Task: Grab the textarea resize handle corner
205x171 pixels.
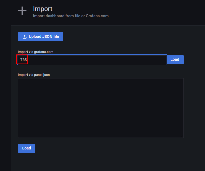Action: click(x=182, y=136)
